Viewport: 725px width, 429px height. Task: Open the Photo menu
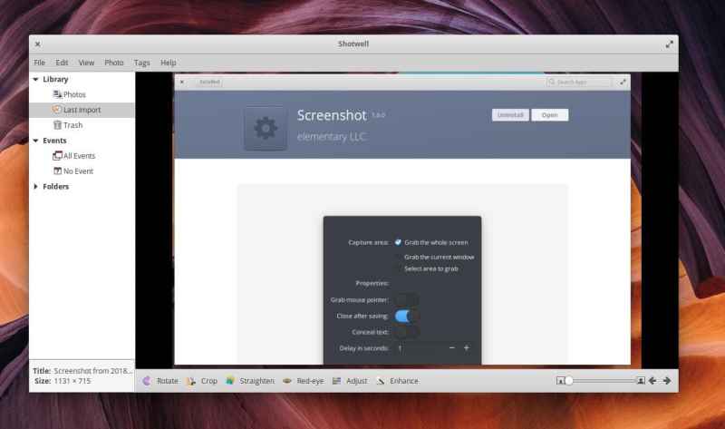113,63
